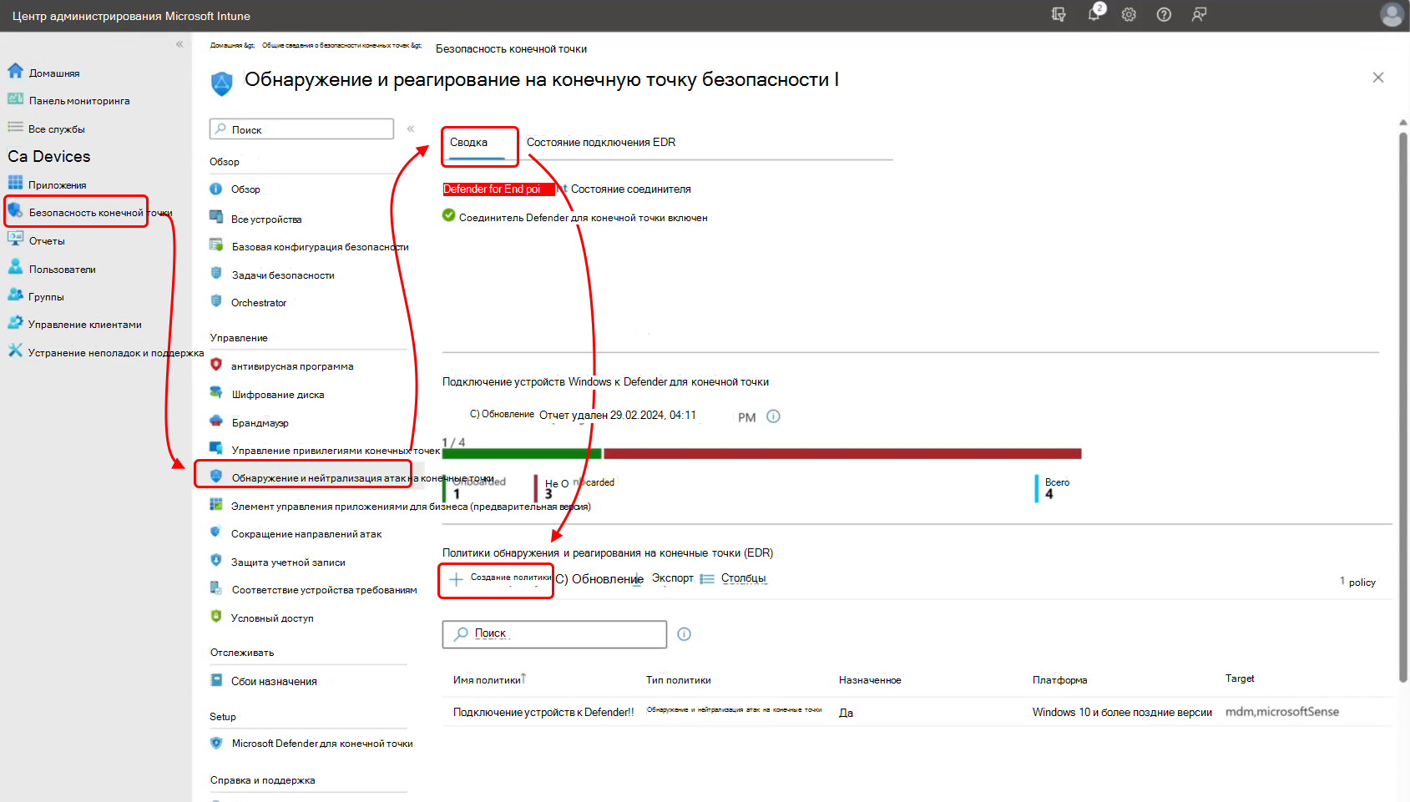Open Orchestrator menu item
1410x802 pixels.
[259, 303]
